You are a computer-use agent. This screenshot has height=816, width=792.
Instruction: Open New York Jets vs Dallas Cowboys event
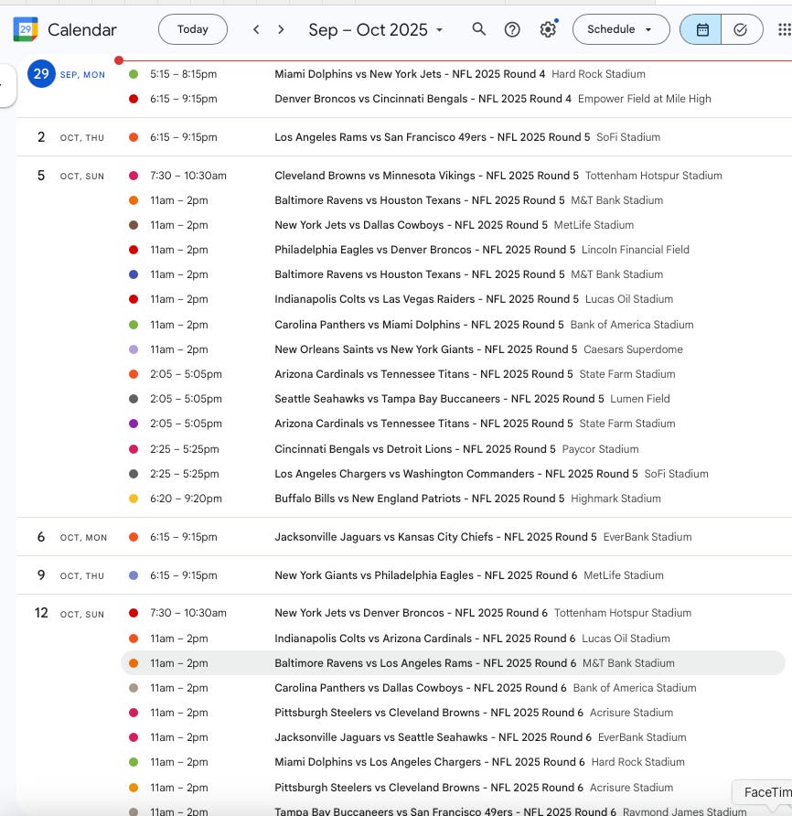453,225
